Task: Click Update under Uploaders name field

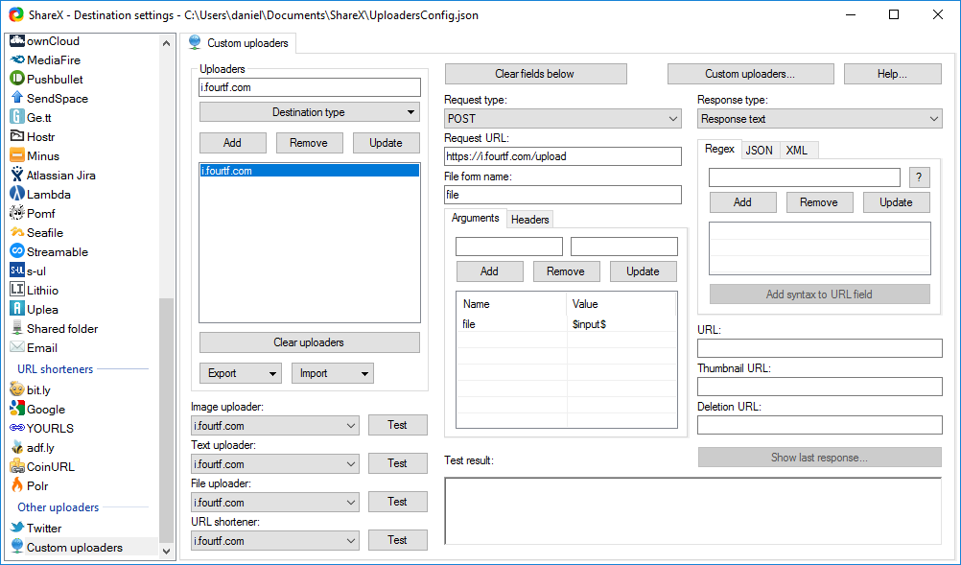Action: click(x=387, y=143)
